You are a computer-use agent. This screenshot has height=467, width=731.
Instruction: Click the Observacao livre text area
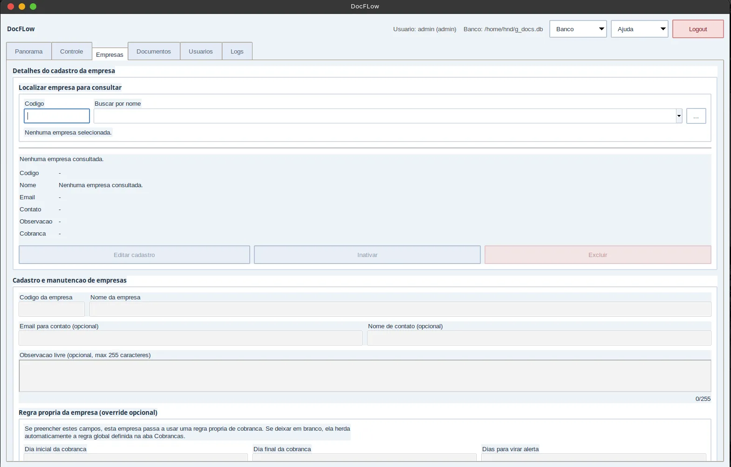pyautogui.click(x=365, y=376)
